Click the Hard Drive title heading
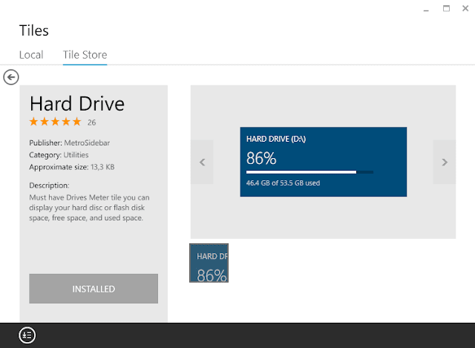 (x=77, y=104)
